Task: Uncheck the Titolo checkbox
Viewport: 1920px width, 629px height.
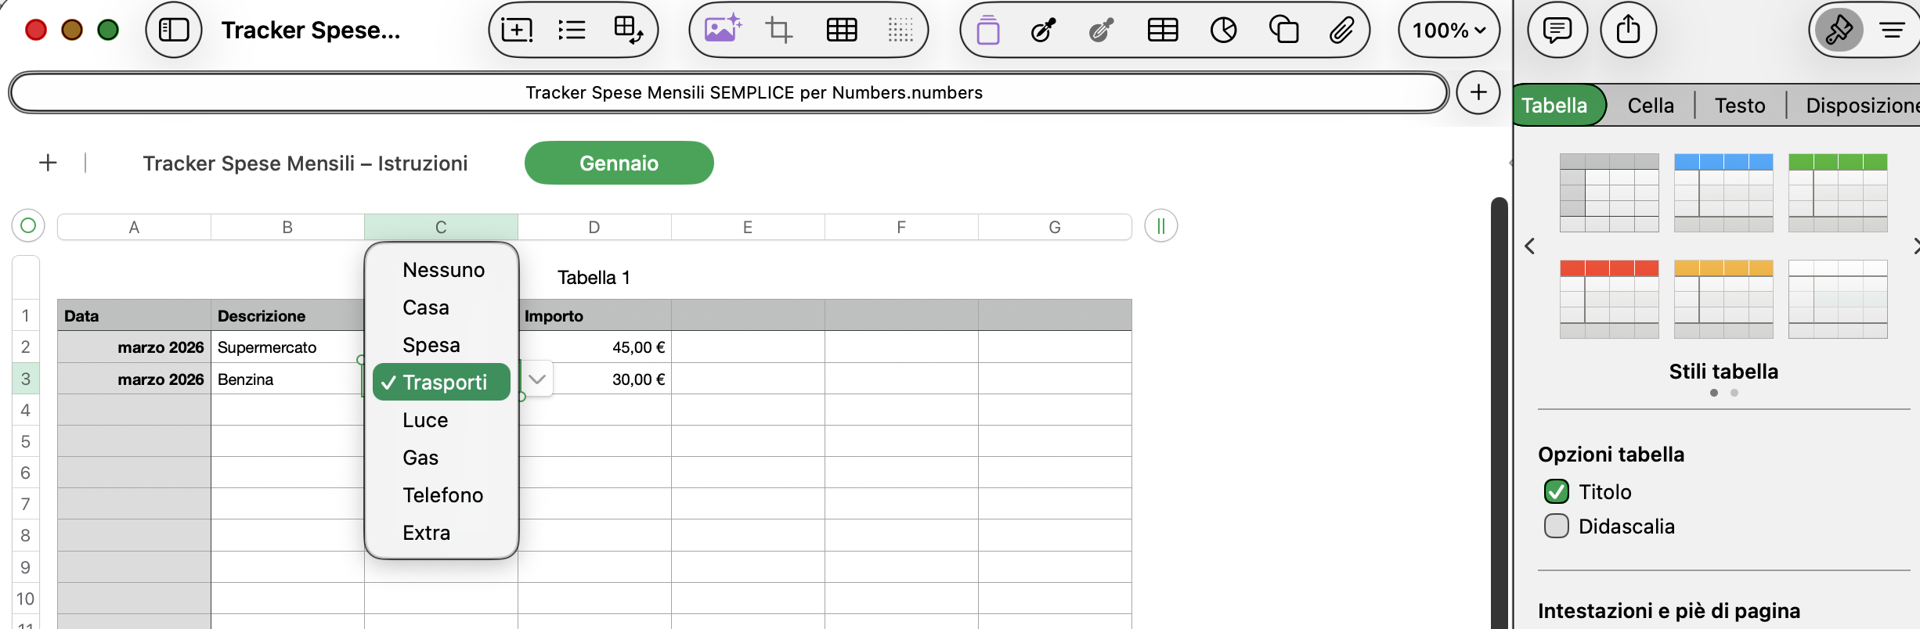Action: click(x=1556, y=492)
